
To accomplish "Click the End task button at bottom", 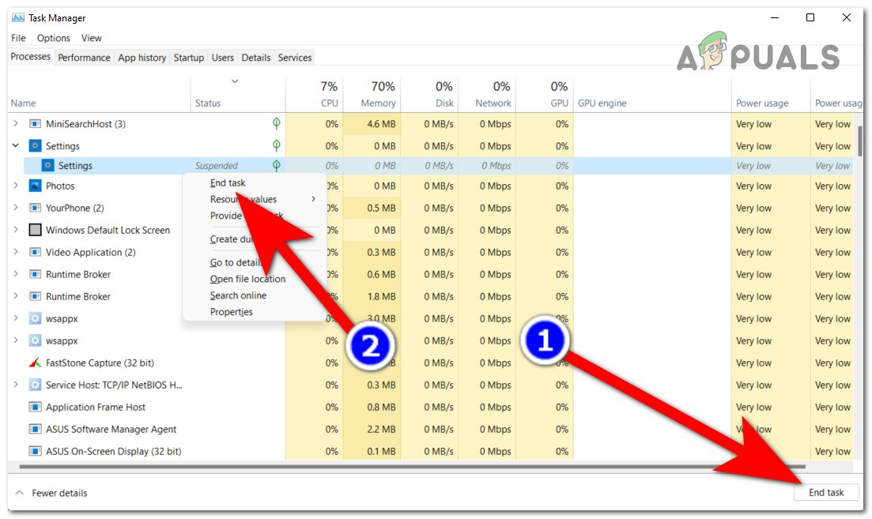I will click(x=826, y=492).
